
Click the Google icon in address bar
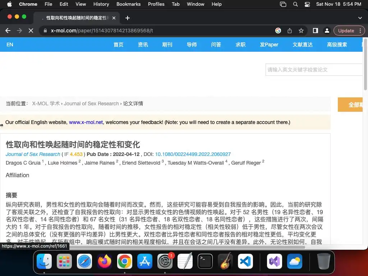click(278, 31)
